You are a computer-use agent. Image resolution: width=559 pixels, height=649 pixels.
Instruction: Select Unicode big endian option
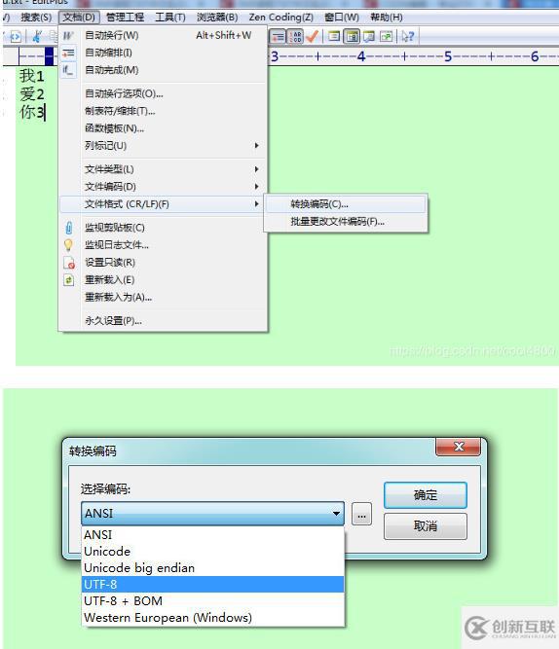(213, 568)
